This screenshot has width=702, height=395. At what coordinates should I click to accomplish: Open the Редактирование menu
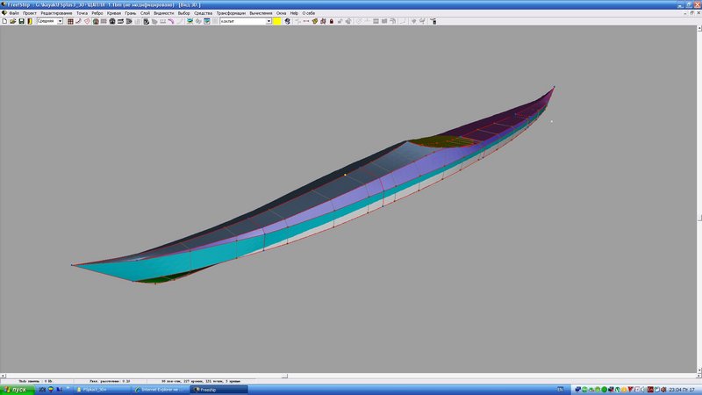[56, 13]
